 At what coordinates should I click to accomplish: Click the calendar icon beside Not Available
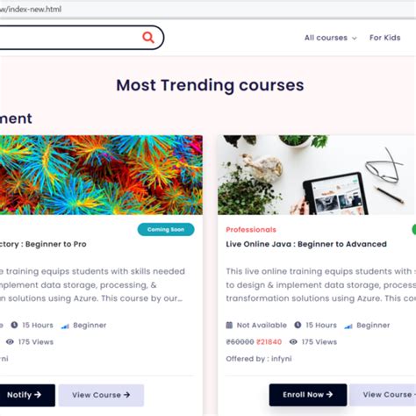pos(229,325)
